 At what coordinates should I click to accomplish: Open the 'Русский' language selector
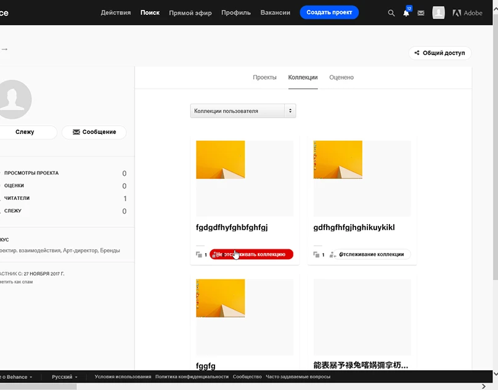click(x=64, y=376)
